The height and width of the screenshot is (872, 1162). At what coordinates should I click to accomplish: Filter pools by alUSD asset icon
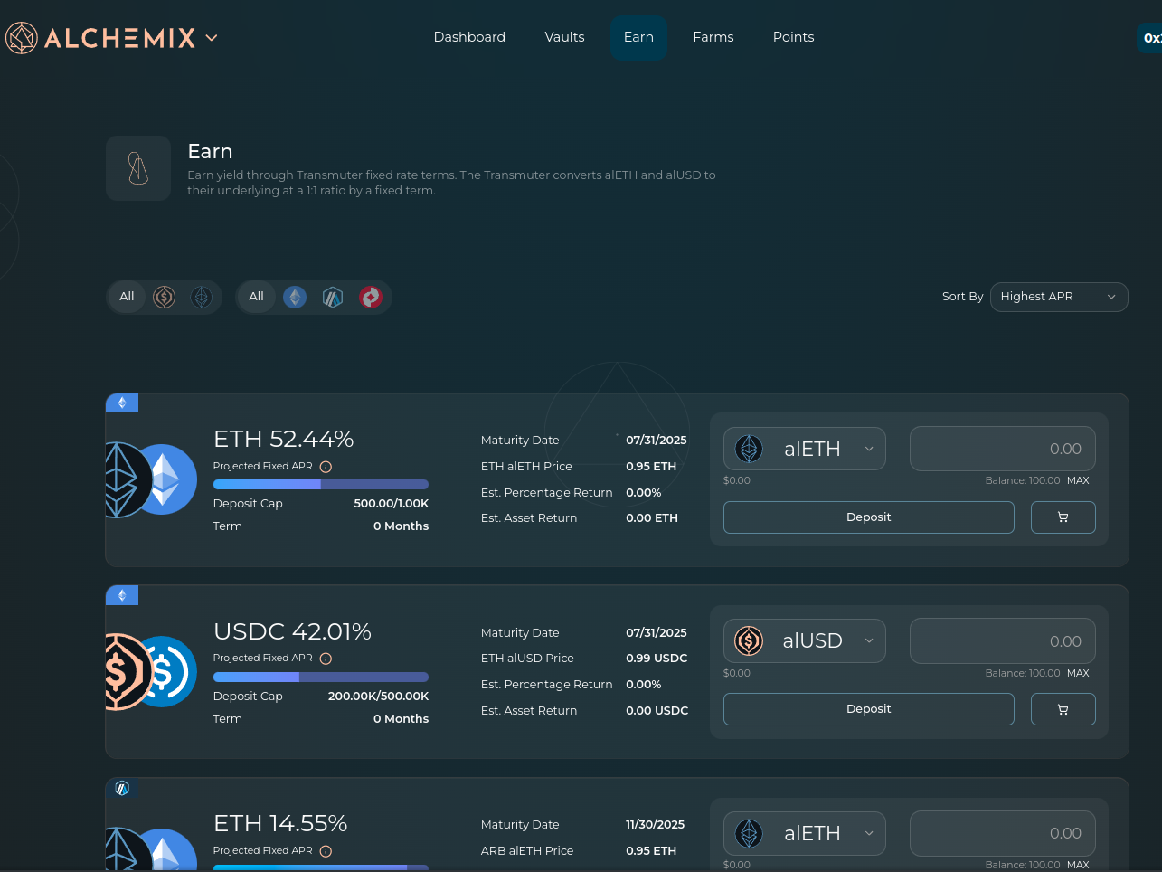point(165,297)
